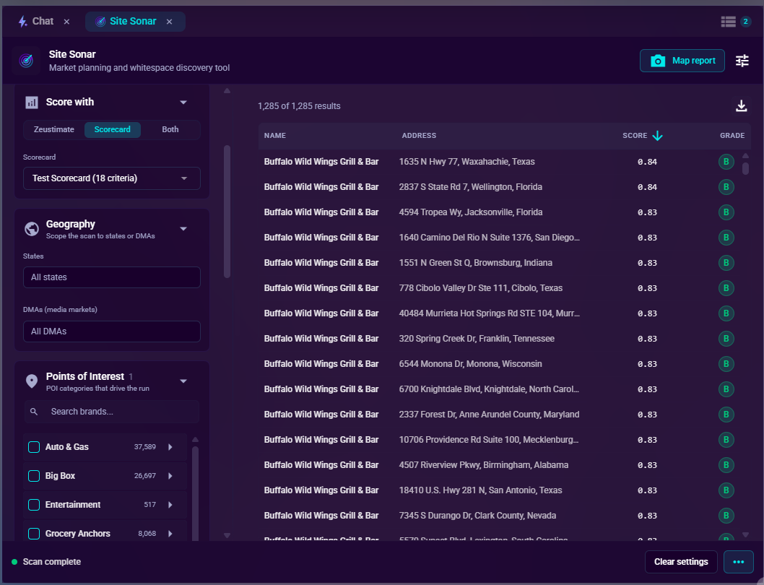
Task: Click the Map report button
Action: coord(682,61)
